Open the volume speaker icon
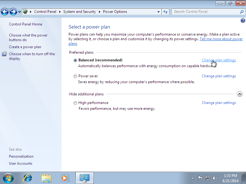The height and width of the screenshot is (184, 246). (x=215, y=178)
